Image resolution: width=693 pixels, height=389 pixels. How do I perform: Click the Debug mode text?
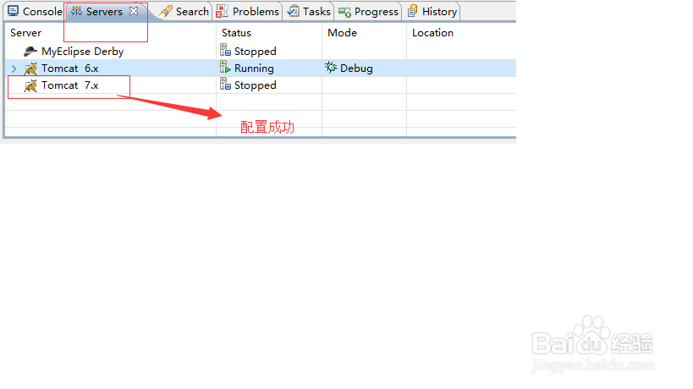pos(356,68)
